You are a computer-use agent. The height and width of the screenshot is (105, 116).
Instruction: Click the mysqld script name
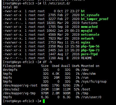(x=87, y=31)
